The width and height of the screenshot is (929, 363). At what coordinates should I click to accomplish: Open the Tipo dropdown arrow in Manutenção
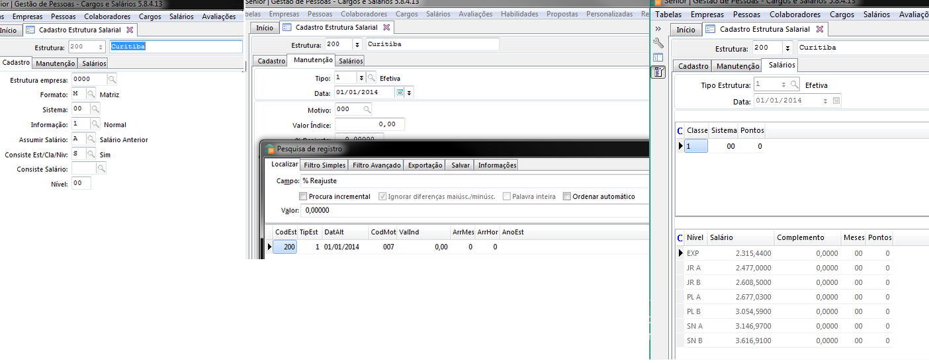(361, 78)
